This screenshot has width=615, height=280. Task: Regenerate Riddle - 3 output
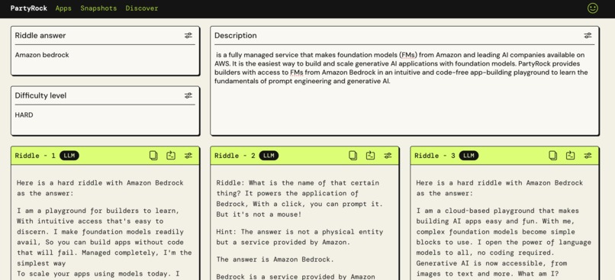pos(570,156)
